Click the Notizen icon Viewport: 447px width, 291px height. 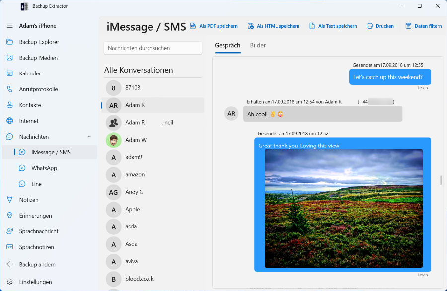[10, 200]
